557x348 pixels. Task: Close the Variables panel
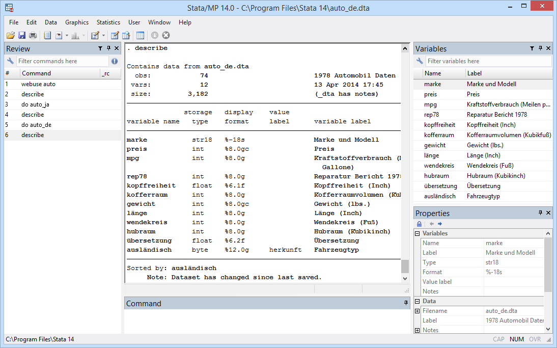548,48
